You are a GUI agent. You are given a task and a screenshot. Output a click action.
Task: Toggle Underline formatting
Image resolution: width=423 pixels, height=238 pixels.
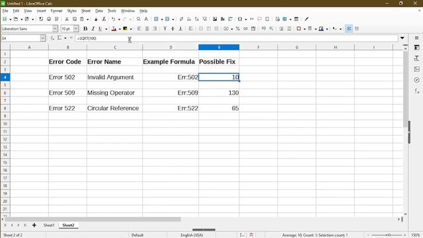(100, 28)
